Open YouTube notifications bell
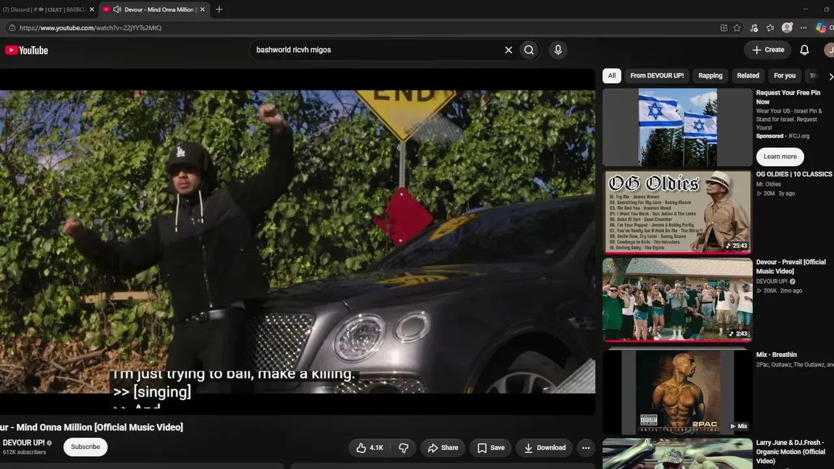 click(805, 50)
